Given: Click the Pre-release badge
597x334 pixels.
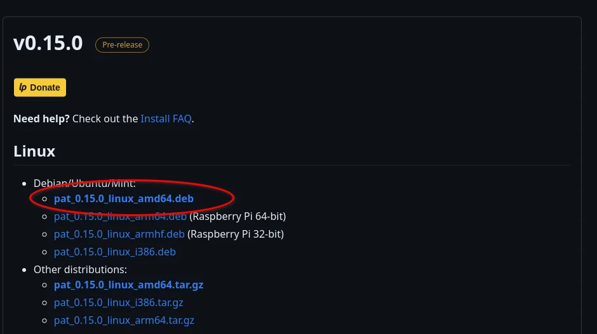Looking at the screenshot, I should 122,45.
